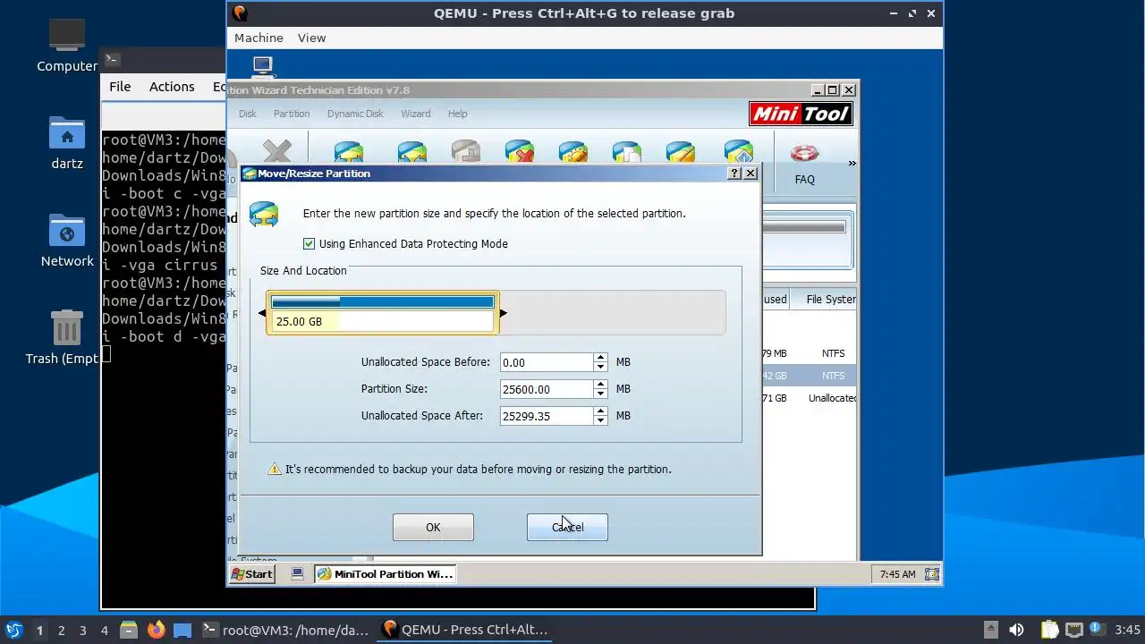1145x644 pixels.
Task: Click Cancel in Move/Resize Partition dialog
Action: click(567, 527)
